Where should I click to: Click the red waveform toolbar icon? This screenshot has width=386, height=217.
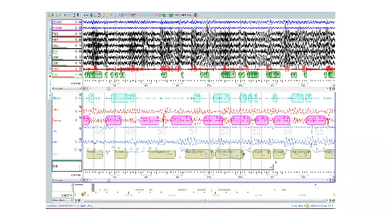pos(127,15)
